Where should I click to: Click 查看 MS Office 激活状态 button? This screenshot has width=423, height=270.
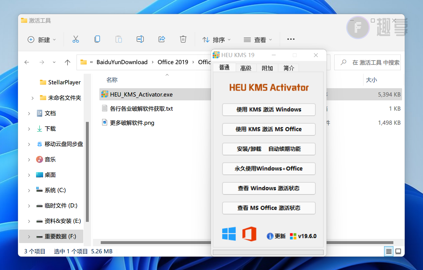click(x=269, y=208)
